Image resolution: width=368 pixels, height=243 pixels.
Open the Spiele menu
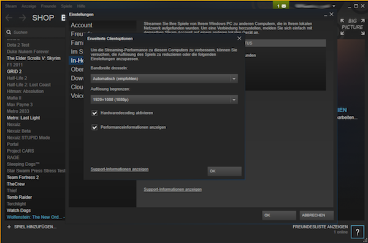(66, 6)
